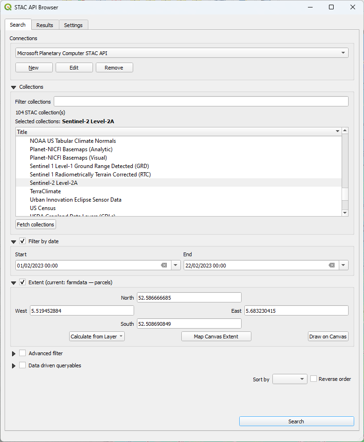Screen dimensions: 364x442
Task: Clear the End date field with X icon
Action: [x=331, y=265]
